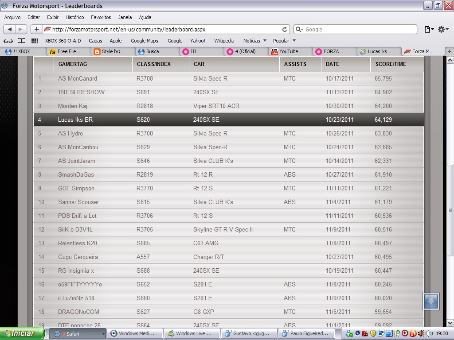Image resolution: width=454 pixels, height=340 pixels.
Task: Open the XBOX 360 O.A.D bookmark
Action: (63, 41)
